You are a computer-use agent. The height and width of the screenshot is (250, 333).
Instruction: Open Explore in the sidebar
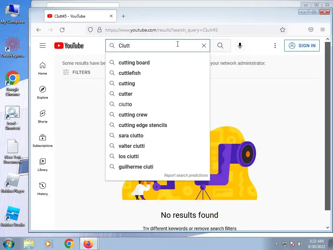coord(43,93)
